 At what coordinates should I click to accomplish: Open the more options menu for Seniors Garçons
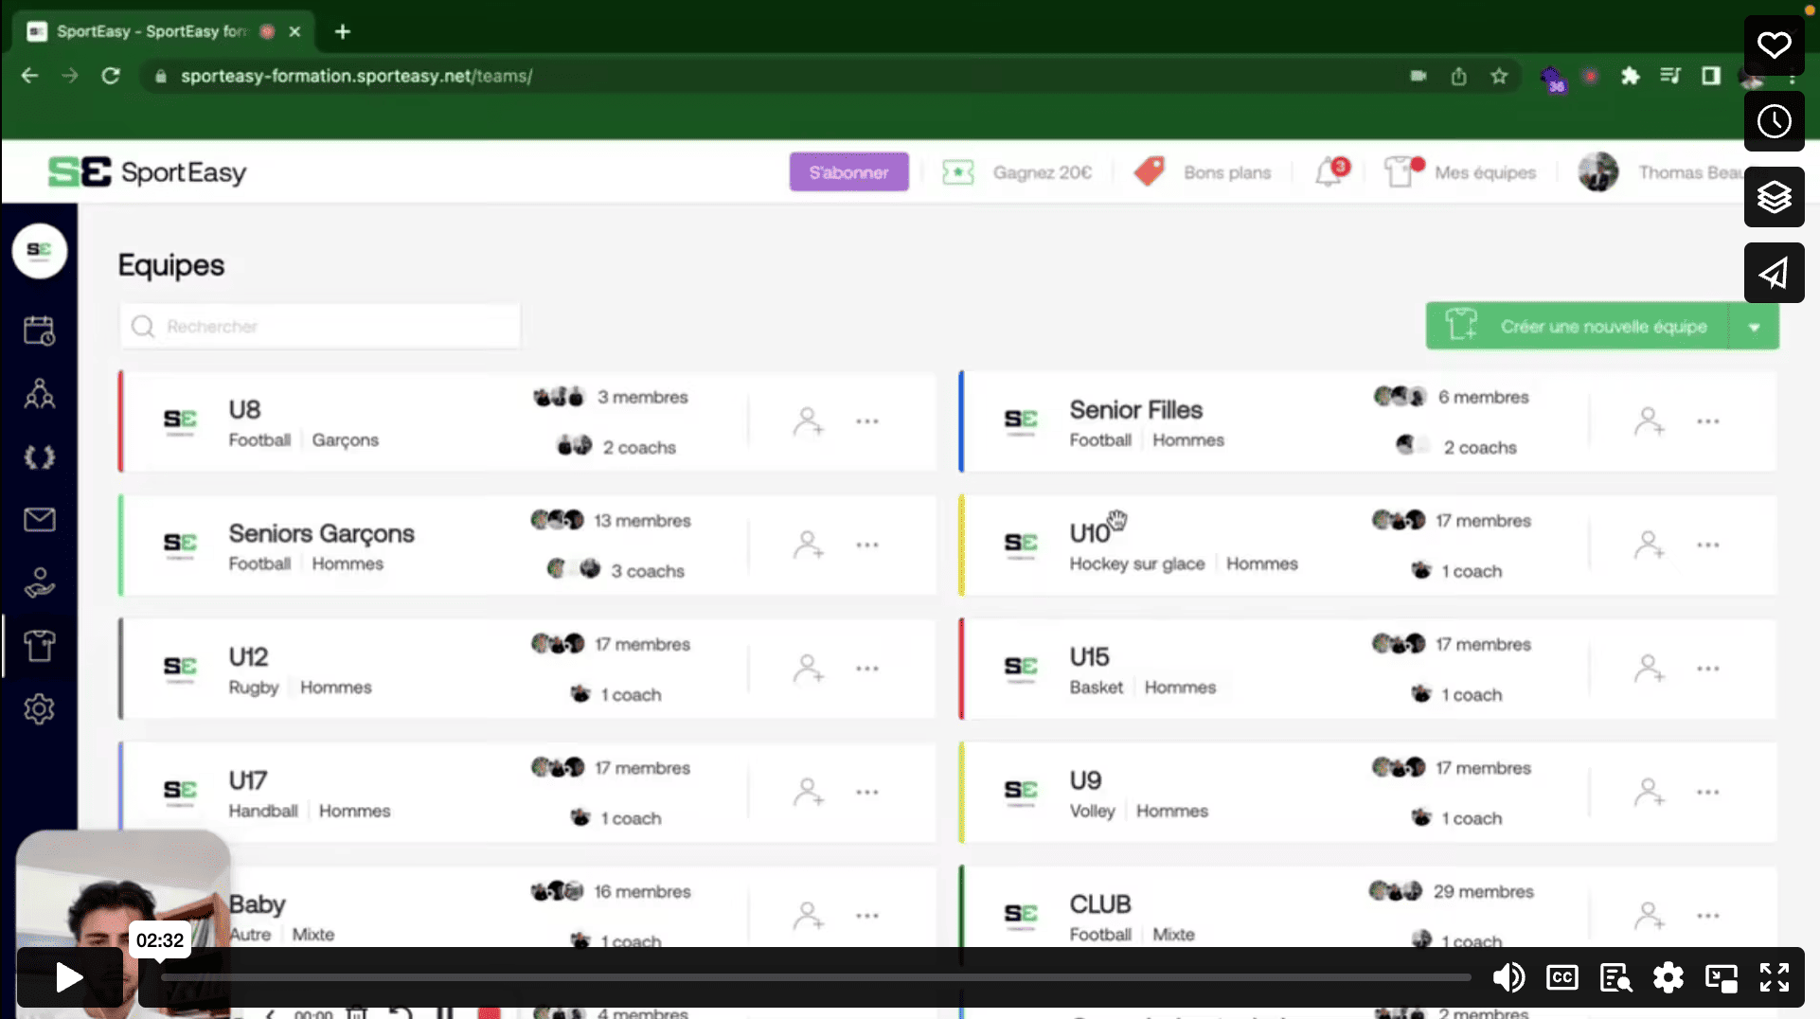(867, 545)
